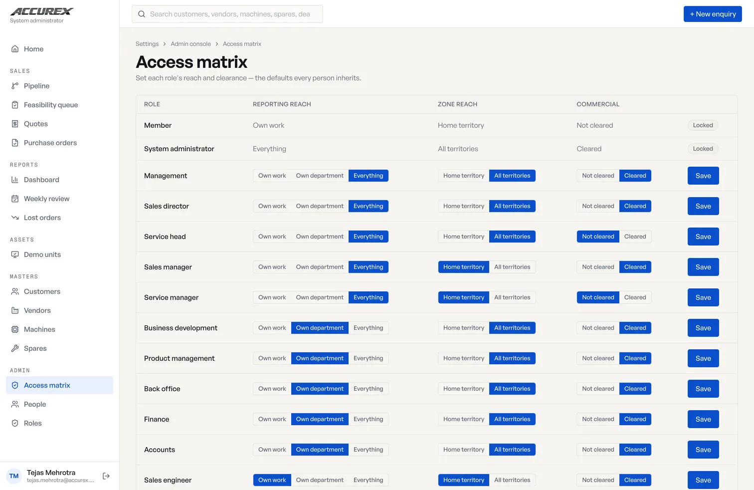Save the Management row

pyautogui.click(x=703, y=176)
